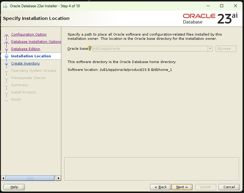Click the Oracle base path input field
The image size is (244, 193).
tap(149, 49)
